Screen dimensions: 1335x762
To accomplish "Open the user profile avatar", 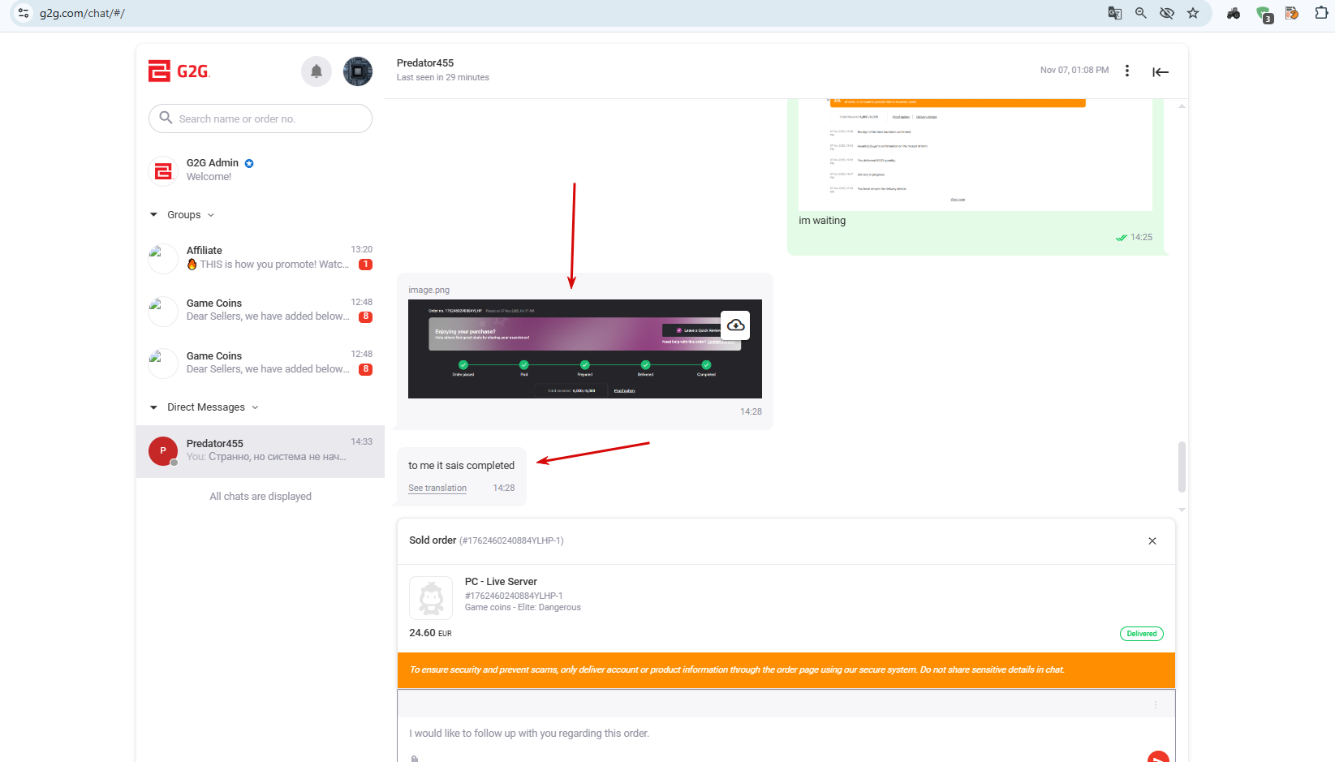I will pos(358,71).
